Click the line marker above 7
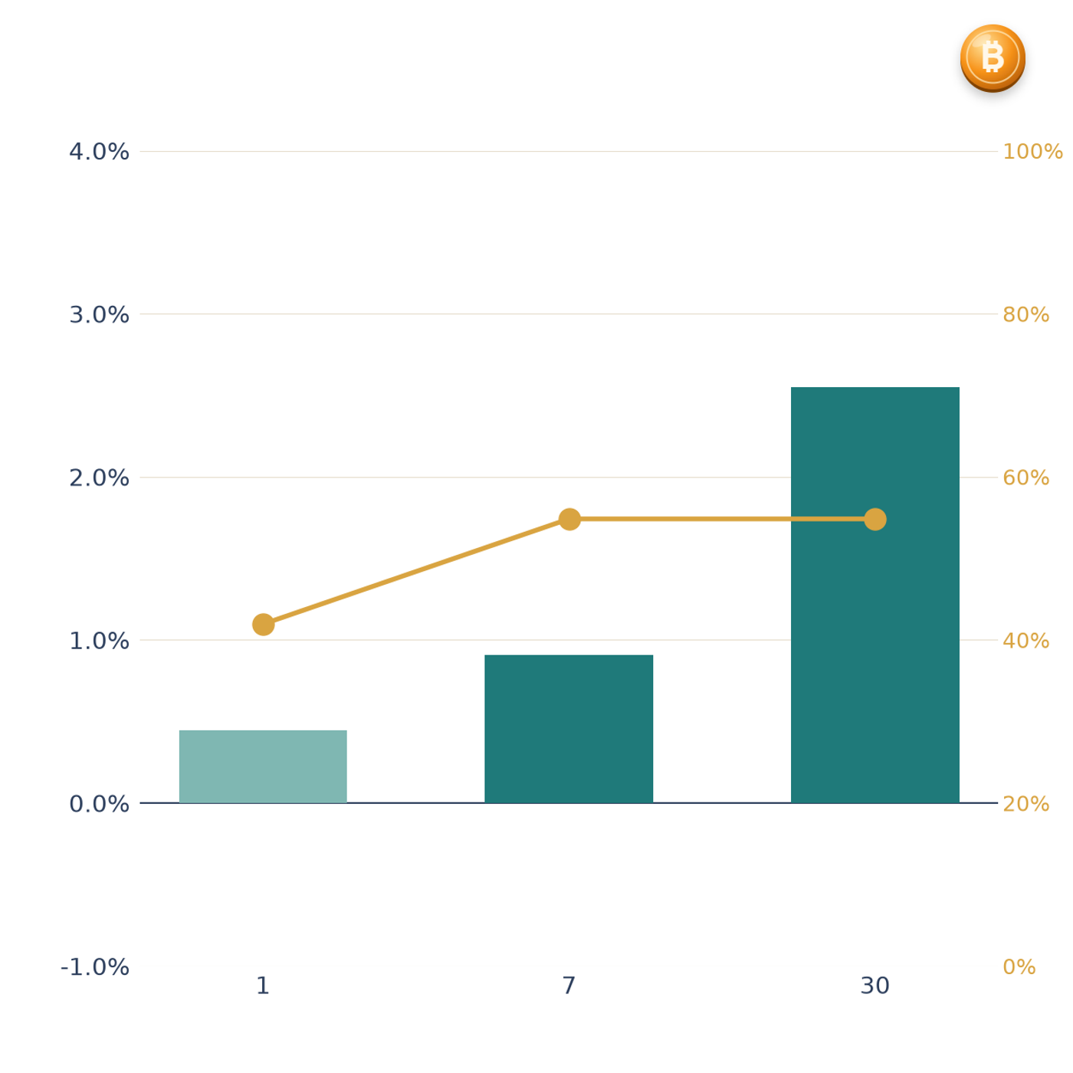The height and width of the screenshot is (1073, 1073). pyautogui.click(x=569, y=519)
